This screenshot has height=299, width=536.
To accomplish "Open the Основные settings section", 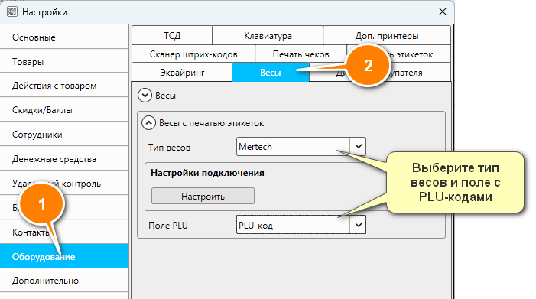I will click(x=64, y=37).
